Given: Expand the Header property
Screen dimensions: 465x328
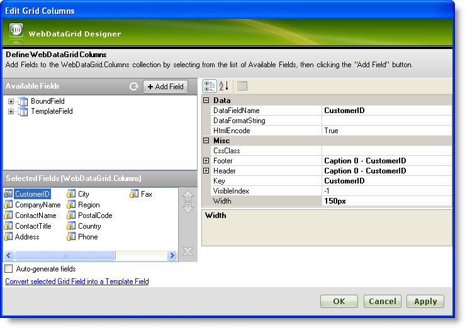Looking at the screenshot, I should [x=206, y=171].
